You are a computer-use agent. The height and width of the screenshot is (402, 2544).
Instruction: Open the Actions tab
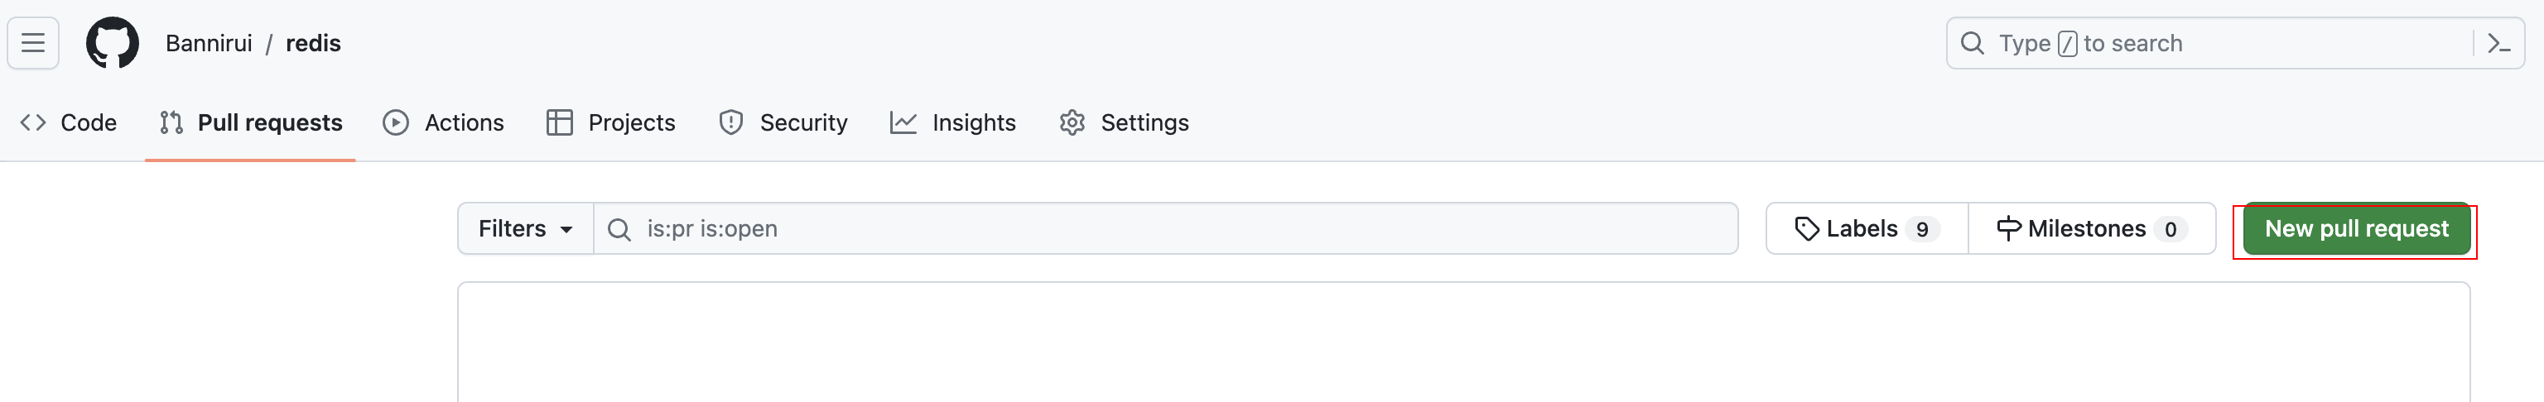[445, 123]
